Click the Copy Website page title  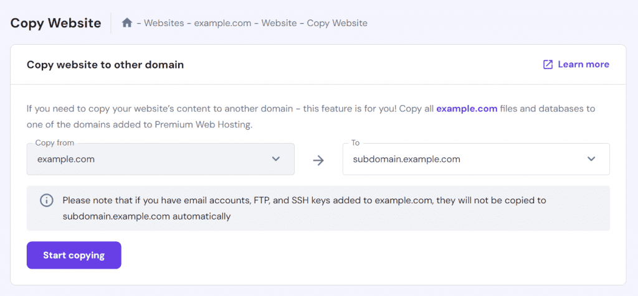tap(55, 23)
